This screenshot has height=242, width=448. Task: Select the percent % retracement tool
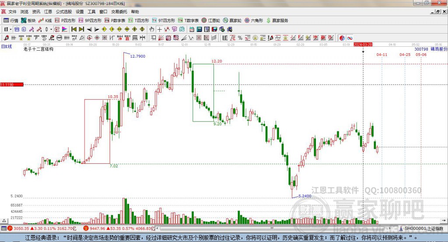tap(240, 38)
